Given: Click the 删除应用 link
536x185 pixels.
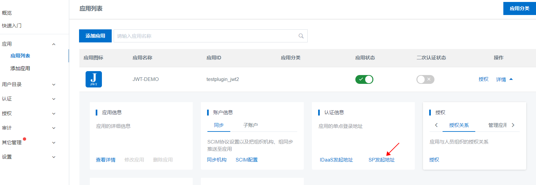Looking at the screenshot, I should coord(163,160).
